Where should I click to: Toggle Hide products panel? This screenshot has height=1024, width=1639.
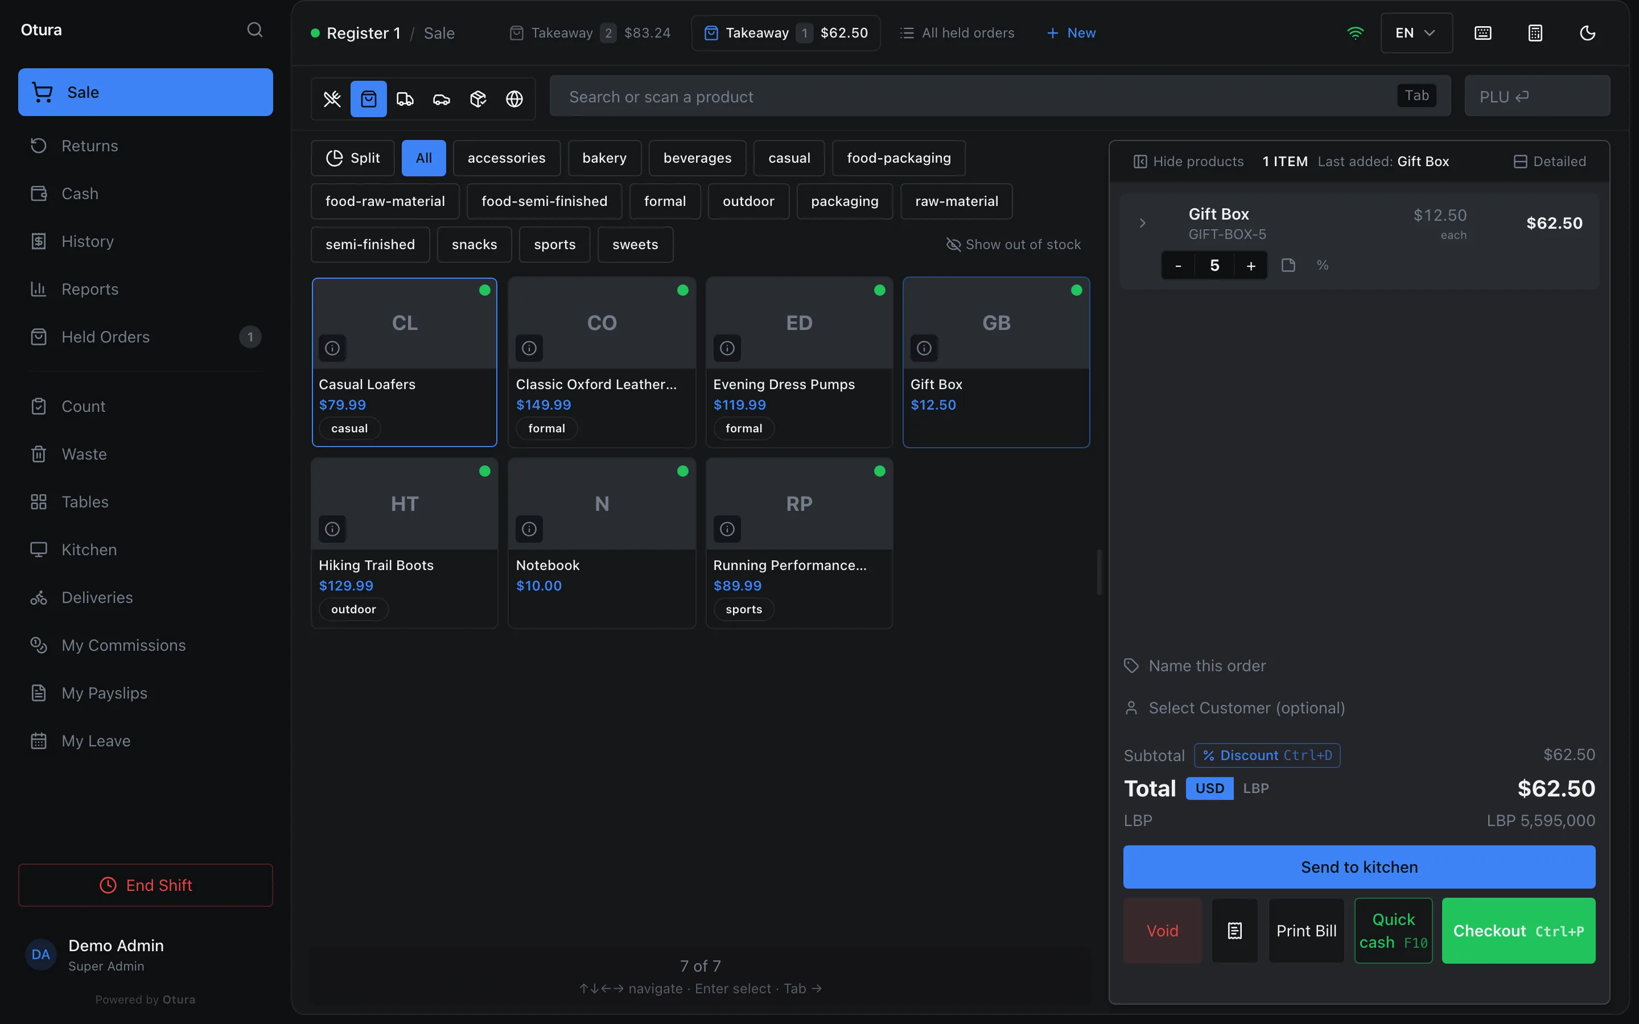pos(1189,161)
